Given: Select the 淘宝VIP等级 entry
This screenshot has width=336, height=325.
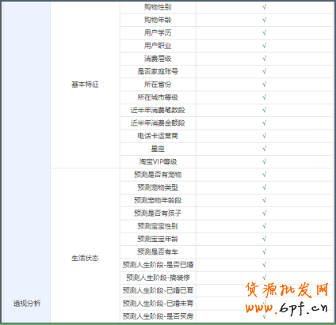Looking at the screenshot, I should [x=158, y=161].
